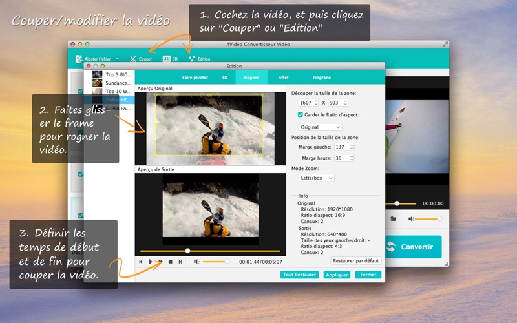Open the Ajouter Fichier dropdown arrow
Screen dimensions: 517x323
click(x=117, y=59)
